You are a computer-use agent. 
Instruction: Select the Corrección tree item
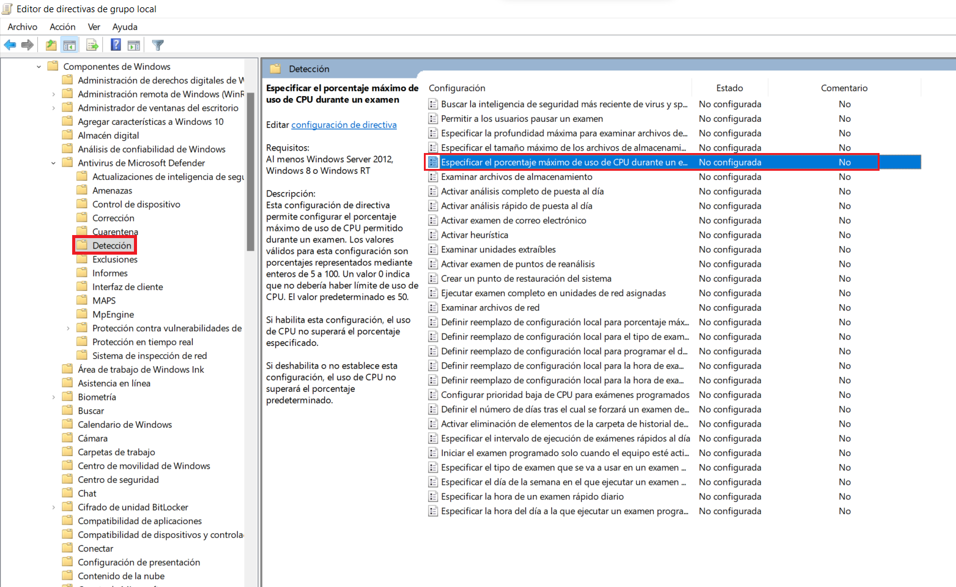click(113, 218)
